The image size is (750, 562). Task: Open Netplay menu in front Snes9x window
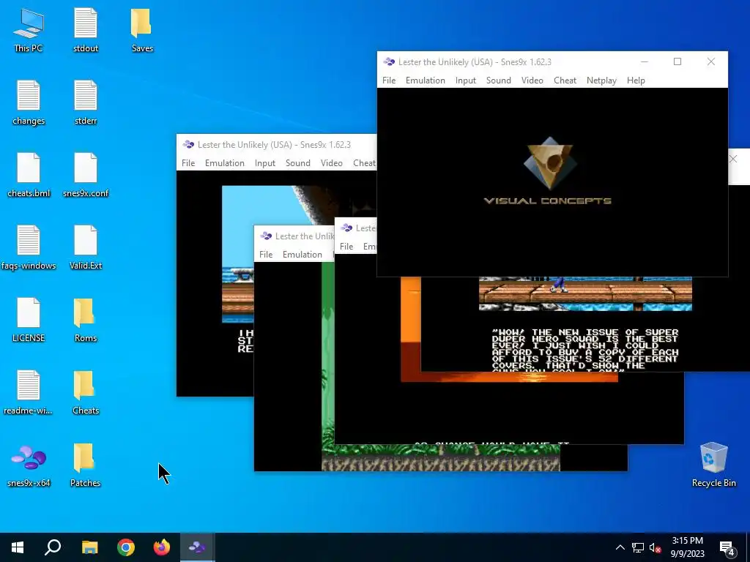pyautogui.click(x=601, y=80)
